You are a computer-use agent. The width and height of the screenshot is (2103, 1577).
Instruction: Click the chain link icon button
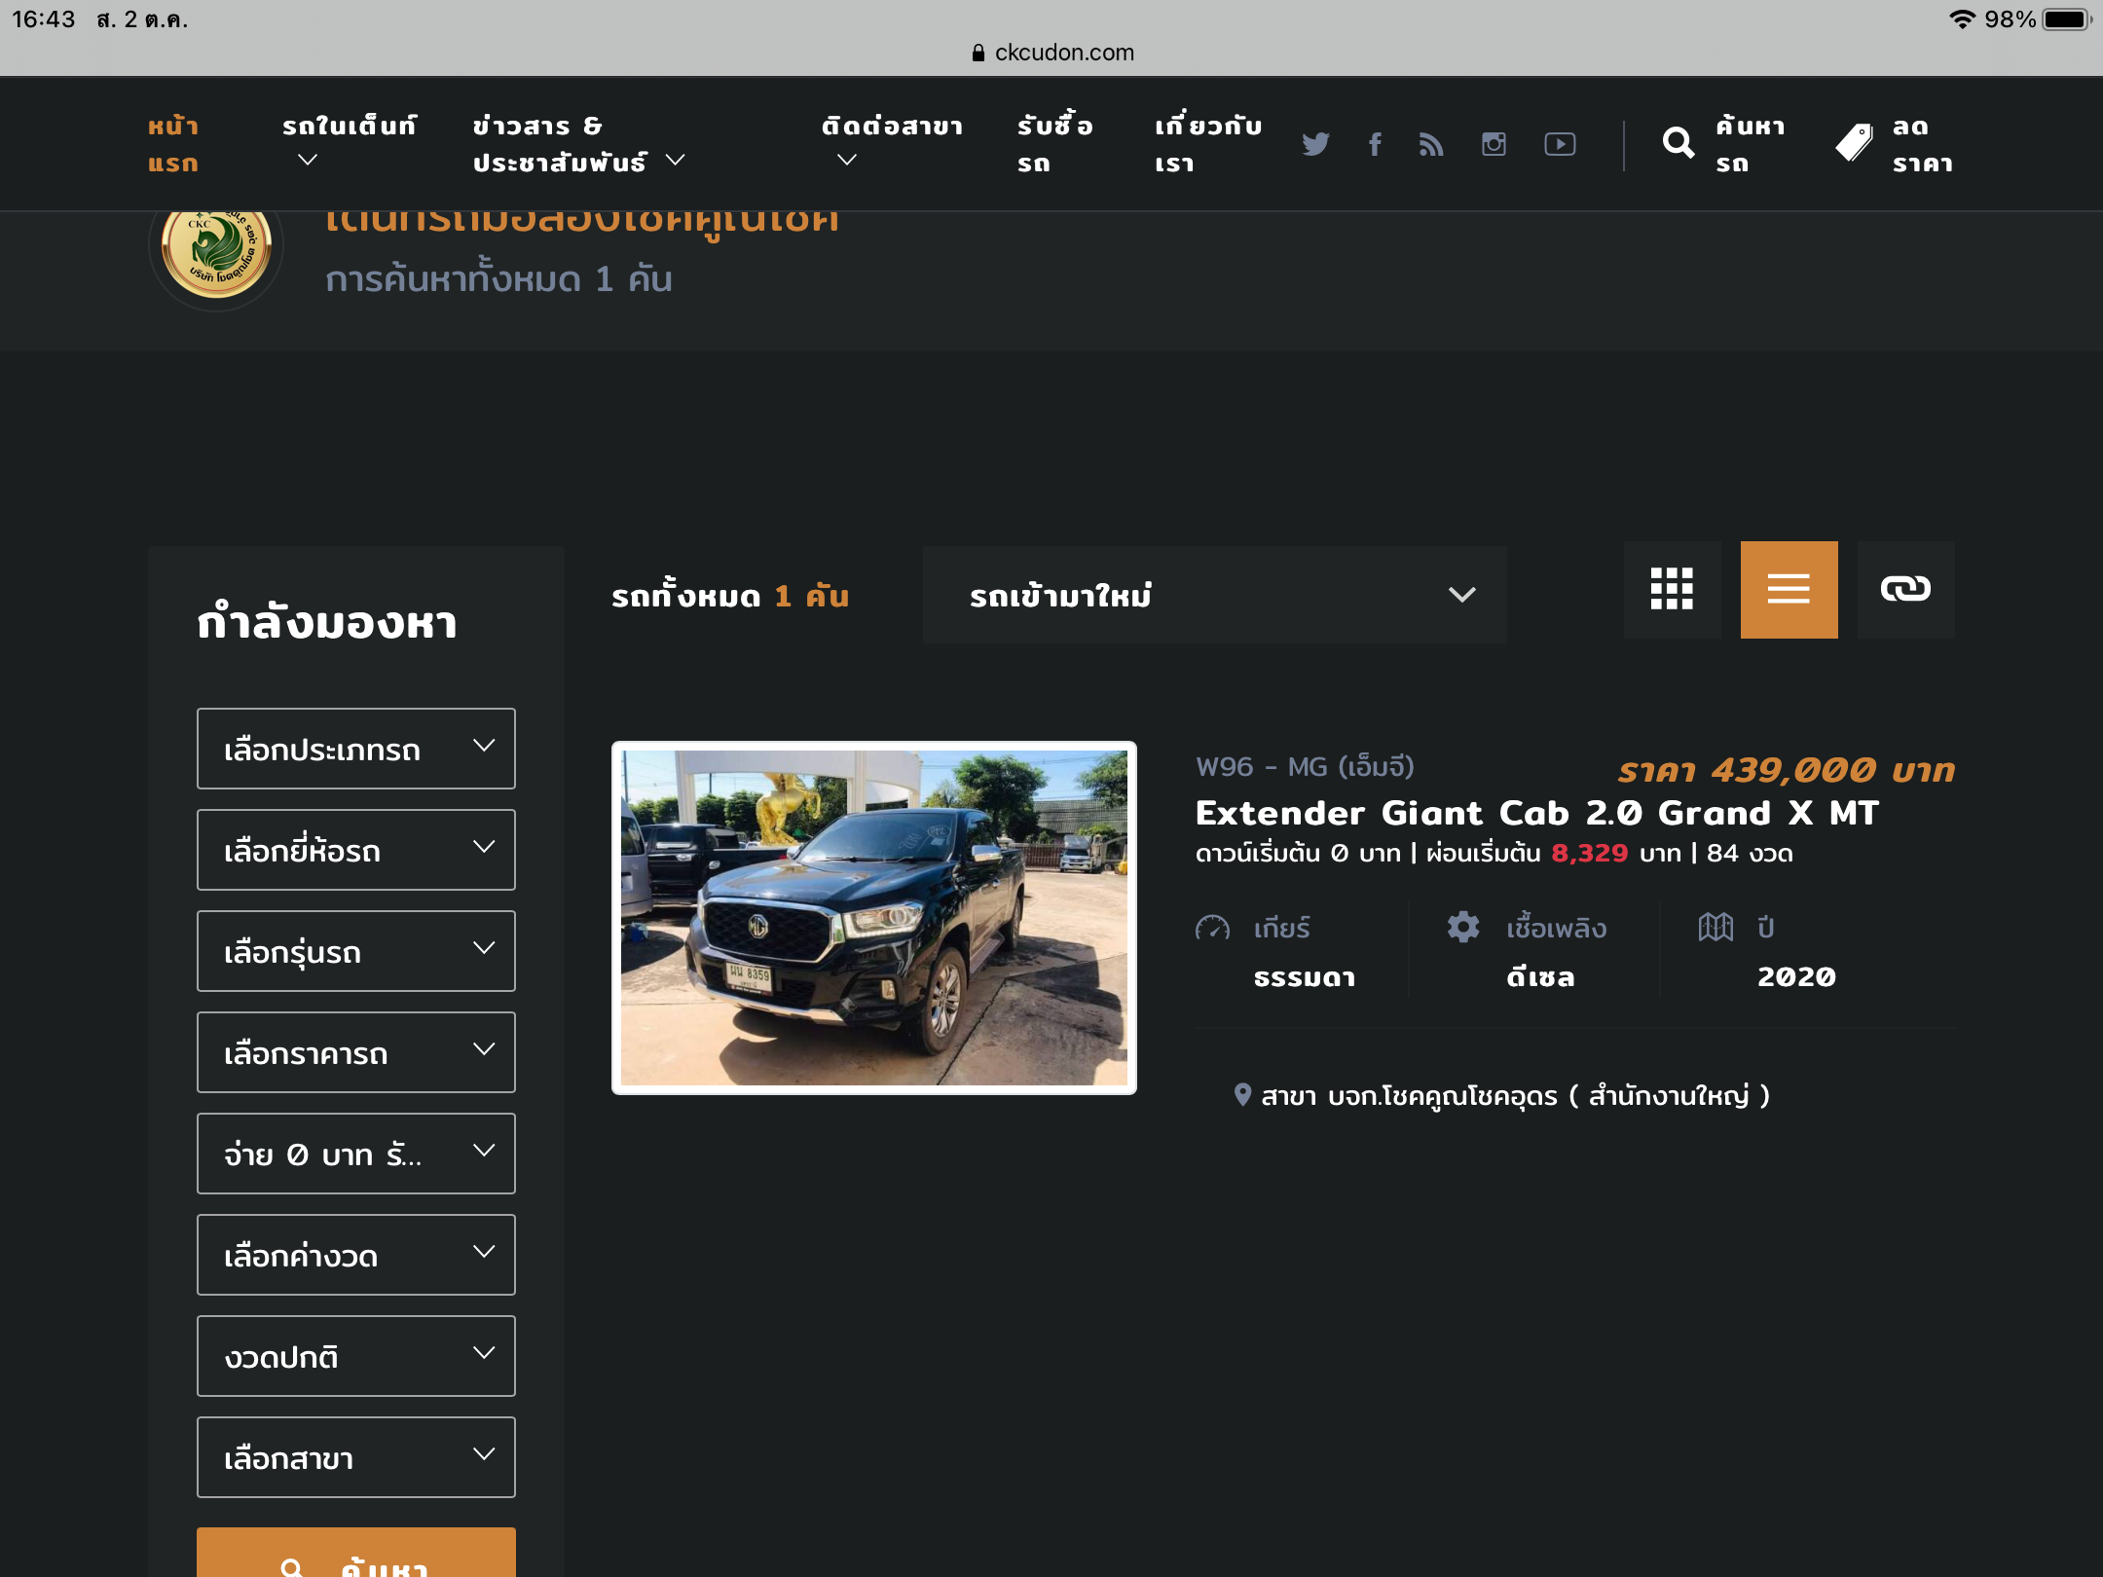[1905, 590]
